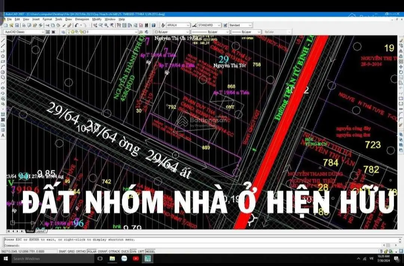The height and width of the screenshot is (266, 404).
Task: Toggle POLAR tracking in status bar
Action: 92,251
